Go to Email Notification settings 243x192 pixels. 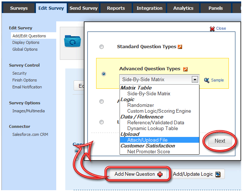click(27, 87)
